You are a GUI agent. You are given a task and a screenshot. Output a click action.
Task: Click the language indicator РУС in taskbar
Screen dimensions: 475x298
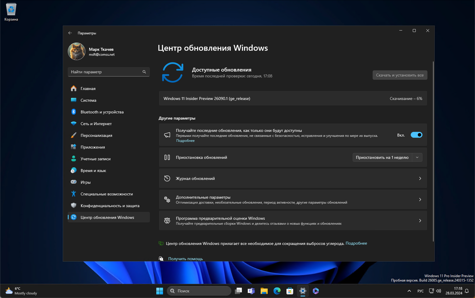pos(420,291)
